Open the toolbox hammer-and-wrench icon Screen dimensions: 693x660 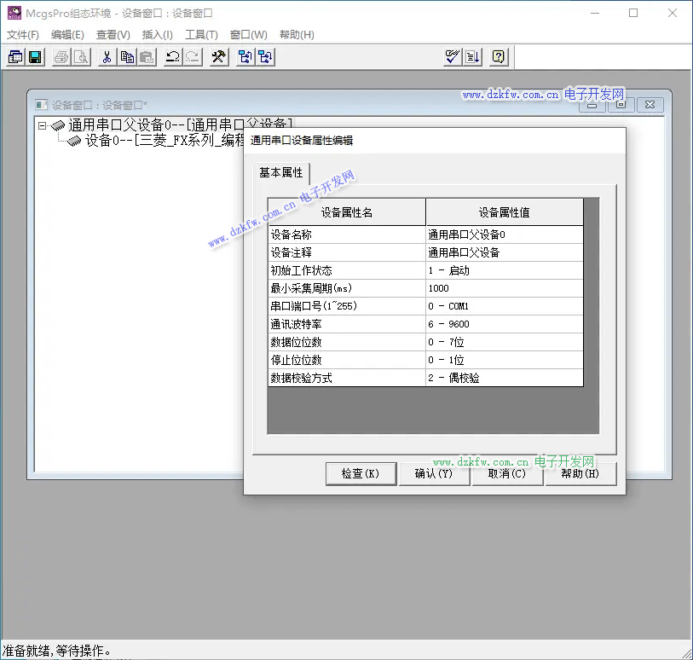click(218, 57)
